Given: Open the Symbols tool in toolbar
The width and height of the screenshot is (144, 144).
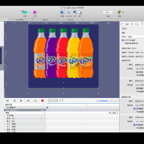Looking at the screenshot, I should (x=35, y=12).
